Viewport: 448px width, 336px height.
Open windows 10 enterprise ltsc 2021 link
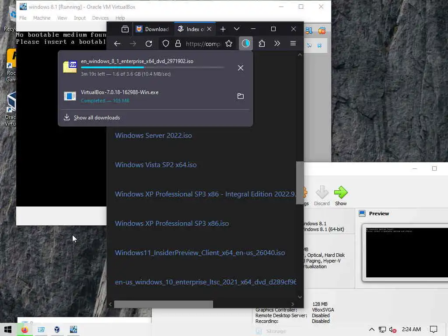point(206,282)
